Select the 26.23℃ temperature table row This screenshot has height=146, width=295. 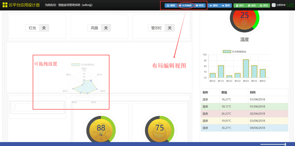244,114
